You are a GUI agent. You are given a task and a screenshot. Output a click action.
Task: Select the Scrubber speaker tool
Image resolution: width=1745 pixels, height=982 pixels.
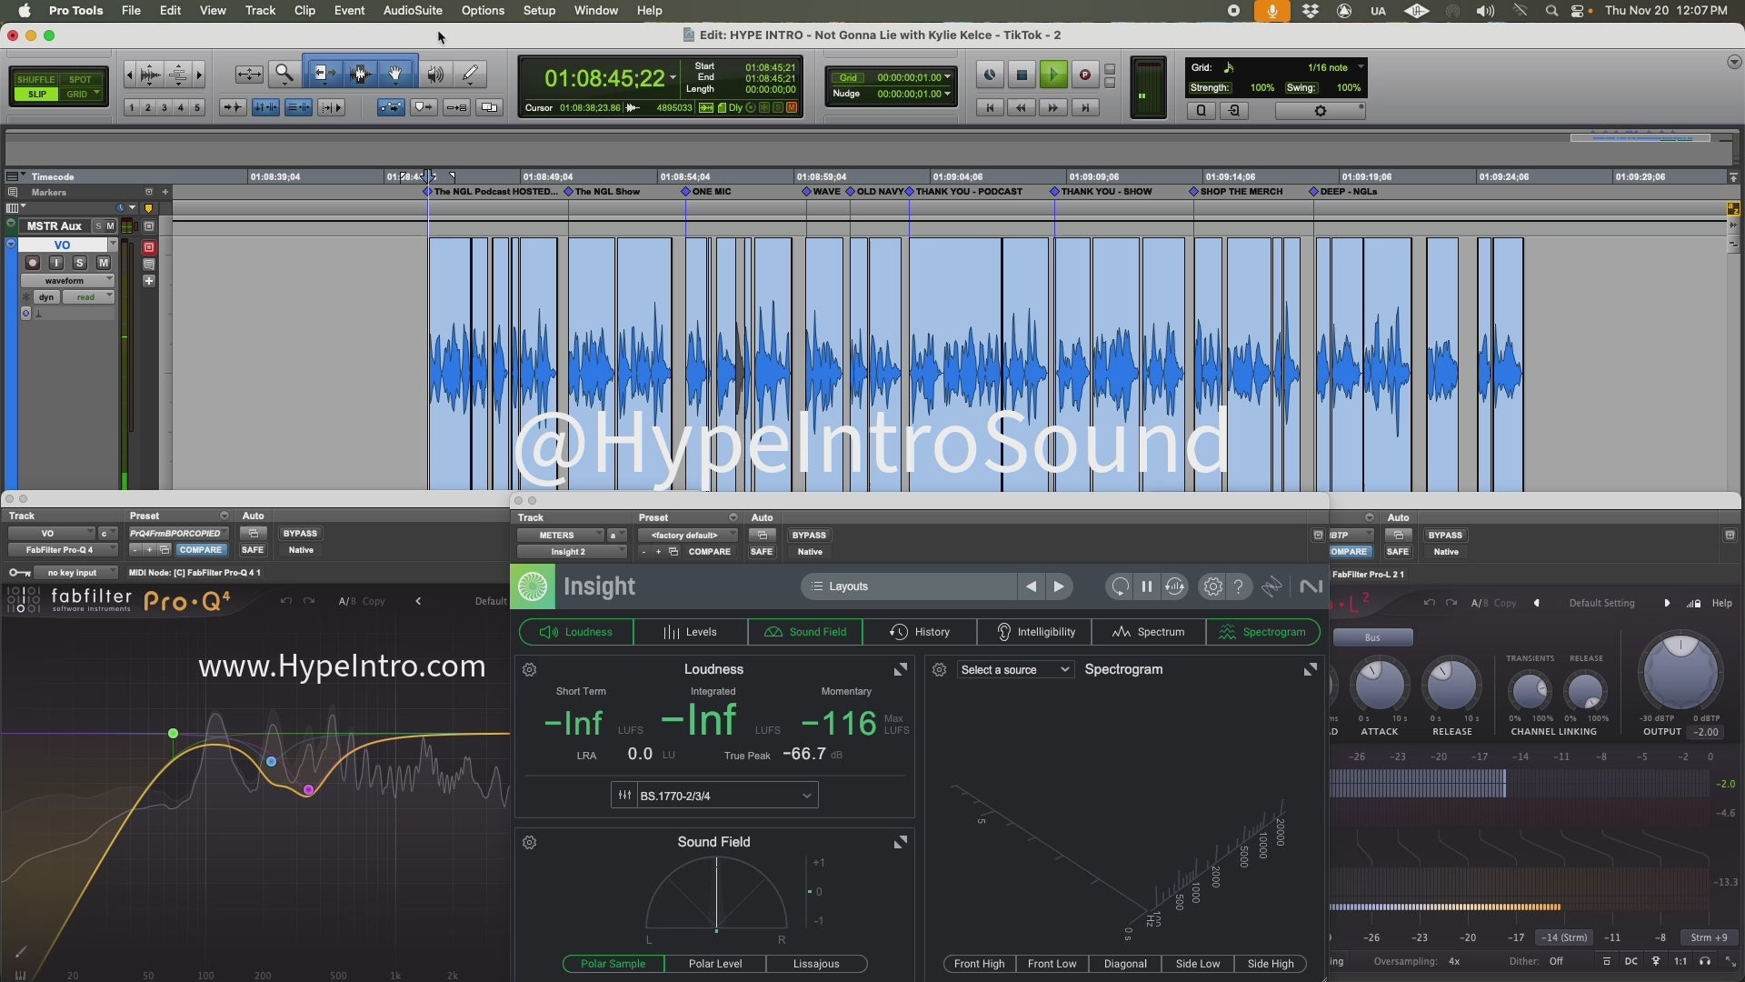tap(435, 74)
